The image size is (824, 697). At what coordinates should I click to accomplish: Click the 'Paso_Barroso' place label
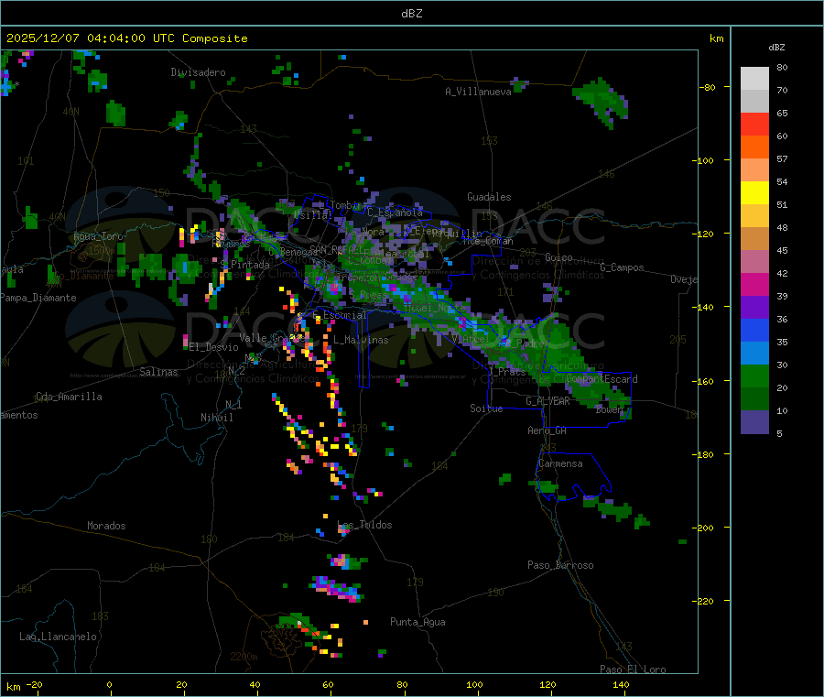click(x=560, y=565)
